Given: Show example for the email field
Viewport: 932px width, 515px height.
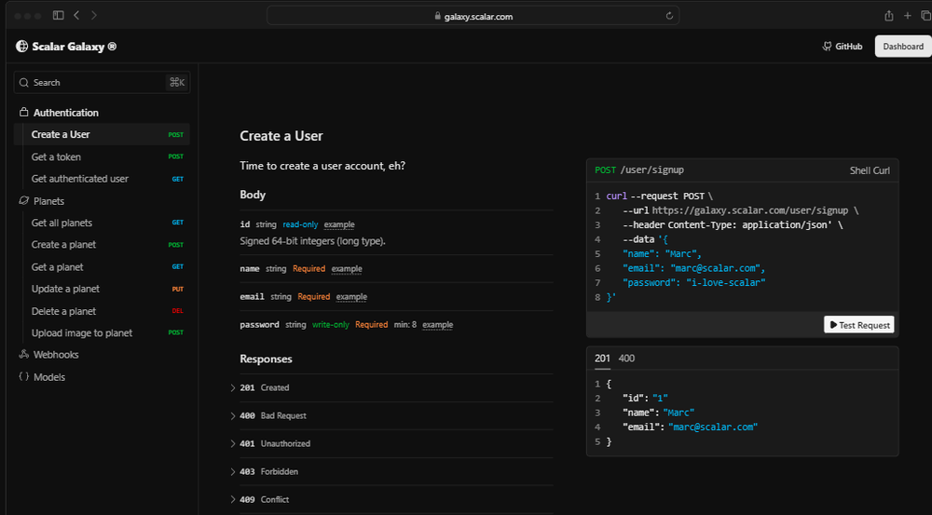Looking at the screenshot, I should [x=351, y=296].
